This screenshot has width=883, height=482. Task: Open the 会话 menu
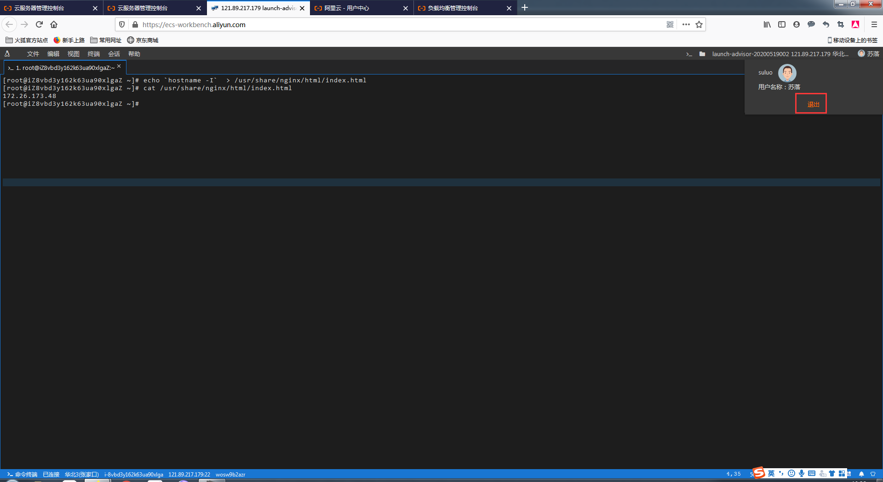114,54
